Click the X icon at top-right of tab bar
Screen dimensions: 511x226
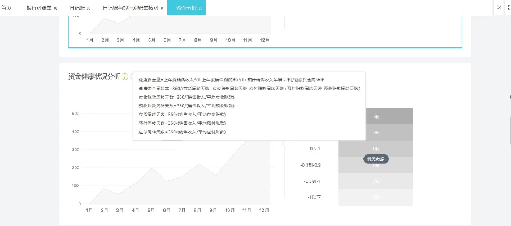pyautogui.click(x=499, y=7)
